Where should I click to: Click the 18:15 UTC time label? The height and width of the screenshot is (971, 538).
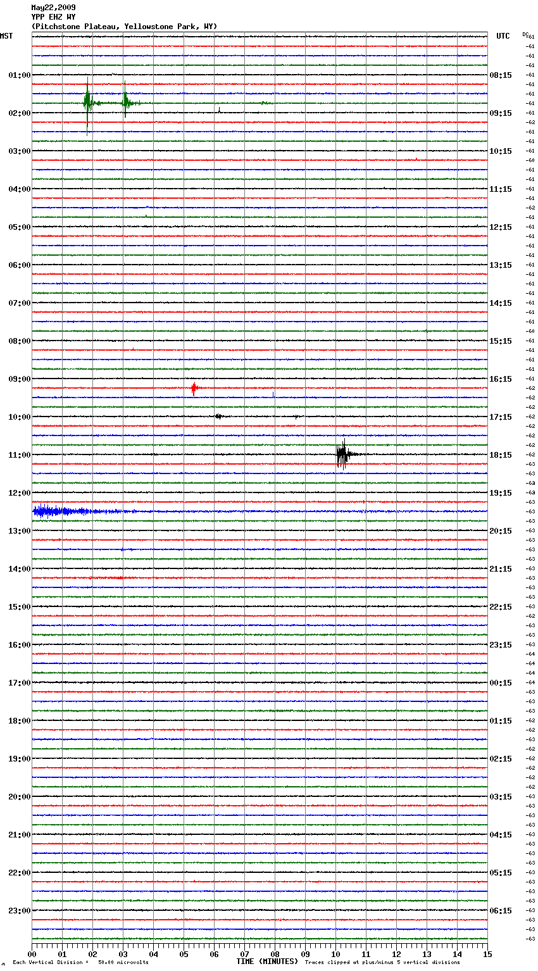coord(501,455)
